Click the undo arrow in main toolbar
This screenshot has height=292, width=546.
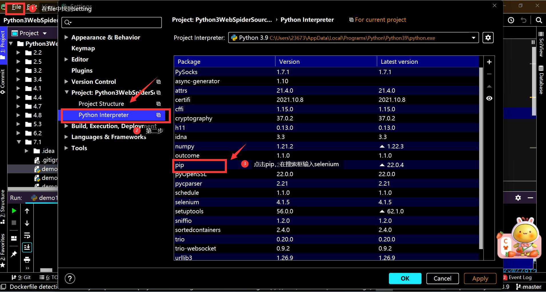[523, 20]
